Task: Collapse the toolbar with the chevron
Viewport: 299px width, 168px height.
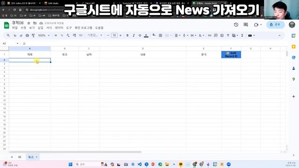Action: click(279, 35)
